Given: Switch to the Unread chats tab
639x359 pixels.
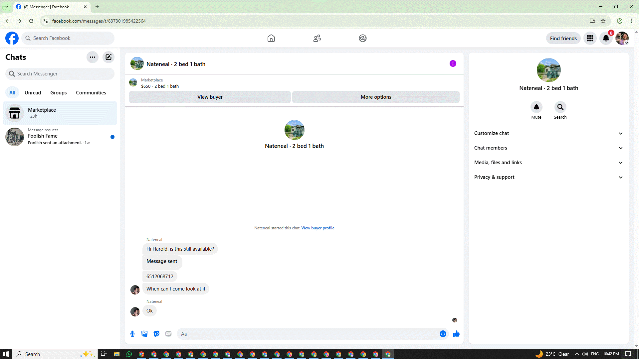Looking at the screenshot, I should coord(33,93).
